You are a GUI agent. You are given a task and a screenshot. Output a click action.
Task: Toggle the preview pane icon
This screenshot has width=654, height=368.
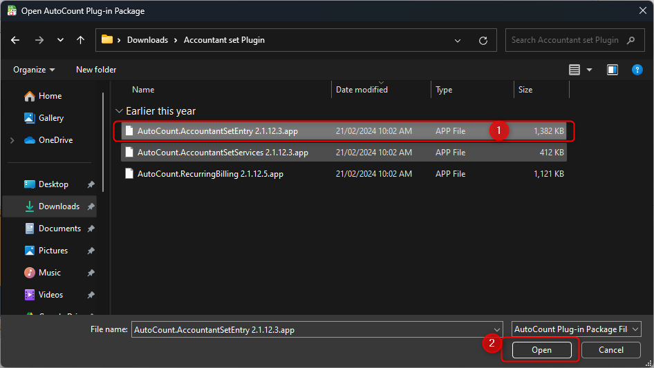(x=612, y=70)
